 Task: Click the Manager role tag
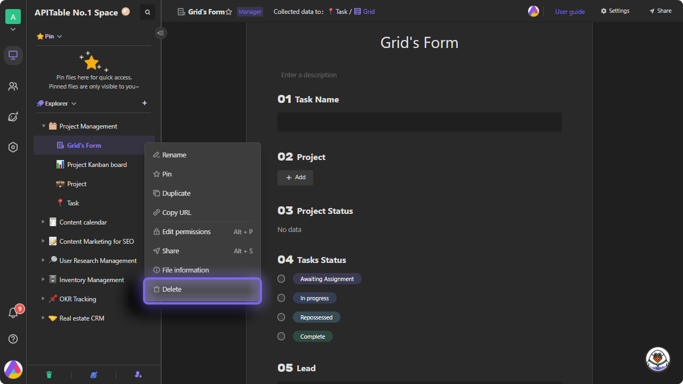(x=250, y=12)
